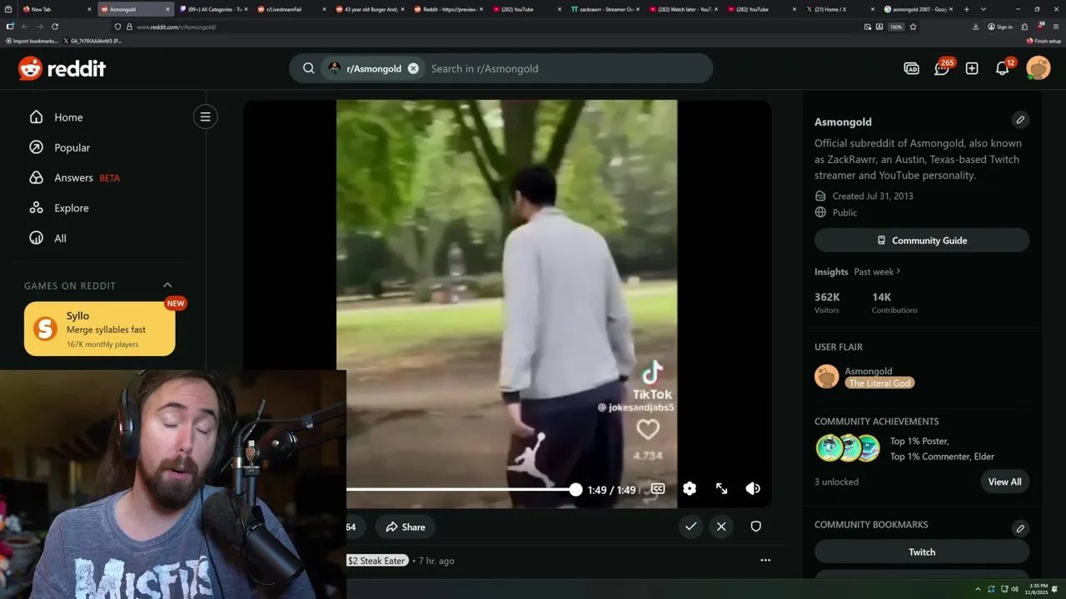Collapse the sidebar with the hamburger button
Screen dimensions: 1066x599
tap(205, 116)
